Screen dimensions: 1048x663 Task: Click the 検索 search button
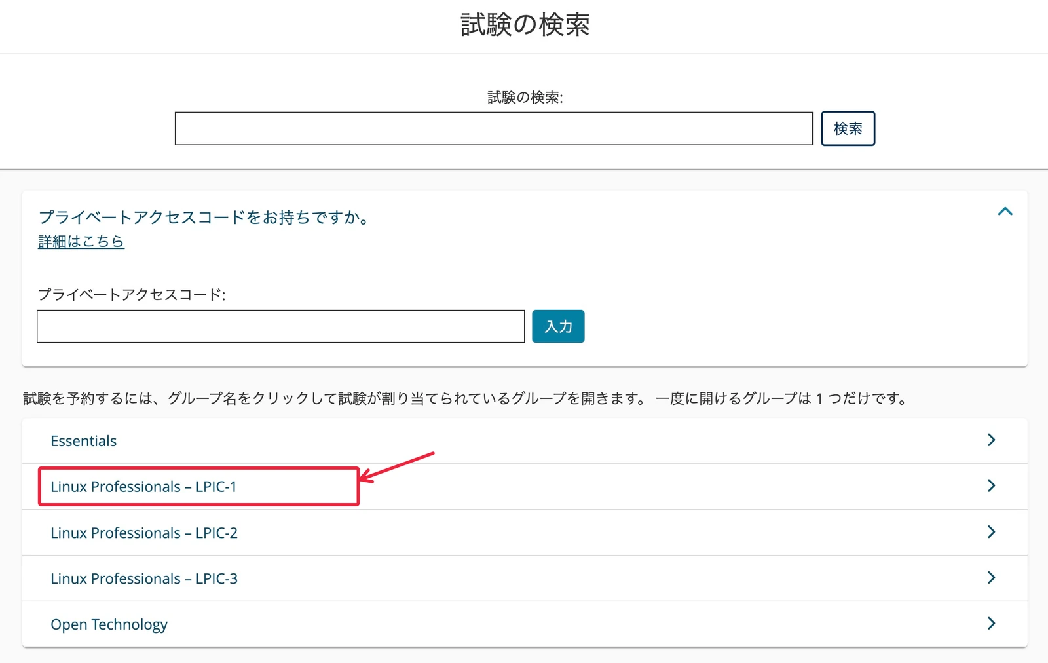[x=848, y=128]
